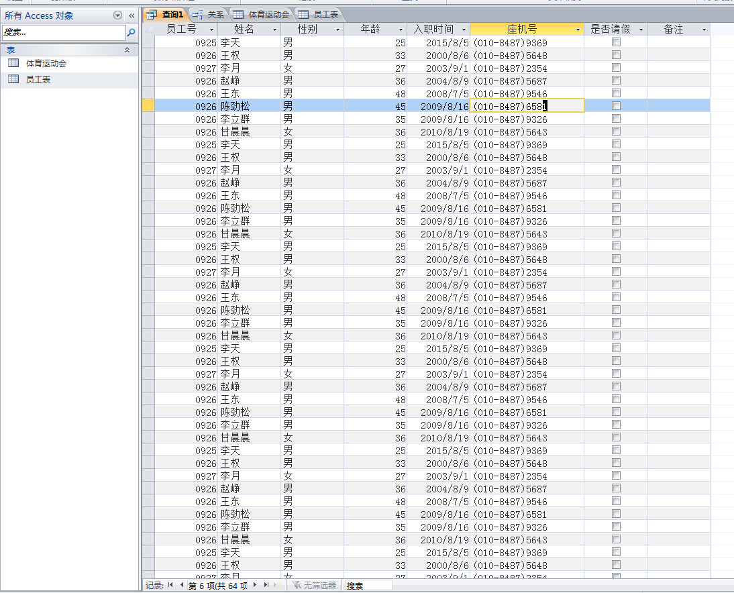This screenshot has width=734, height=593.
Task: Click the name cell 李天 in first row
Action: click(x=250, y=42)
